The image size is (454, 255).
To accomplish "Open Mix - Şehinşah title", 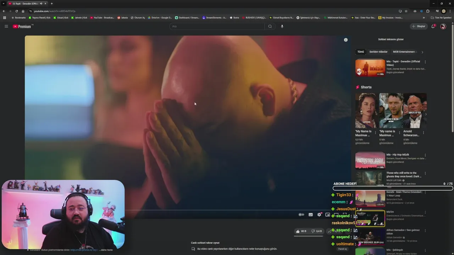I will pyautogui.click(x=394, y=250).
